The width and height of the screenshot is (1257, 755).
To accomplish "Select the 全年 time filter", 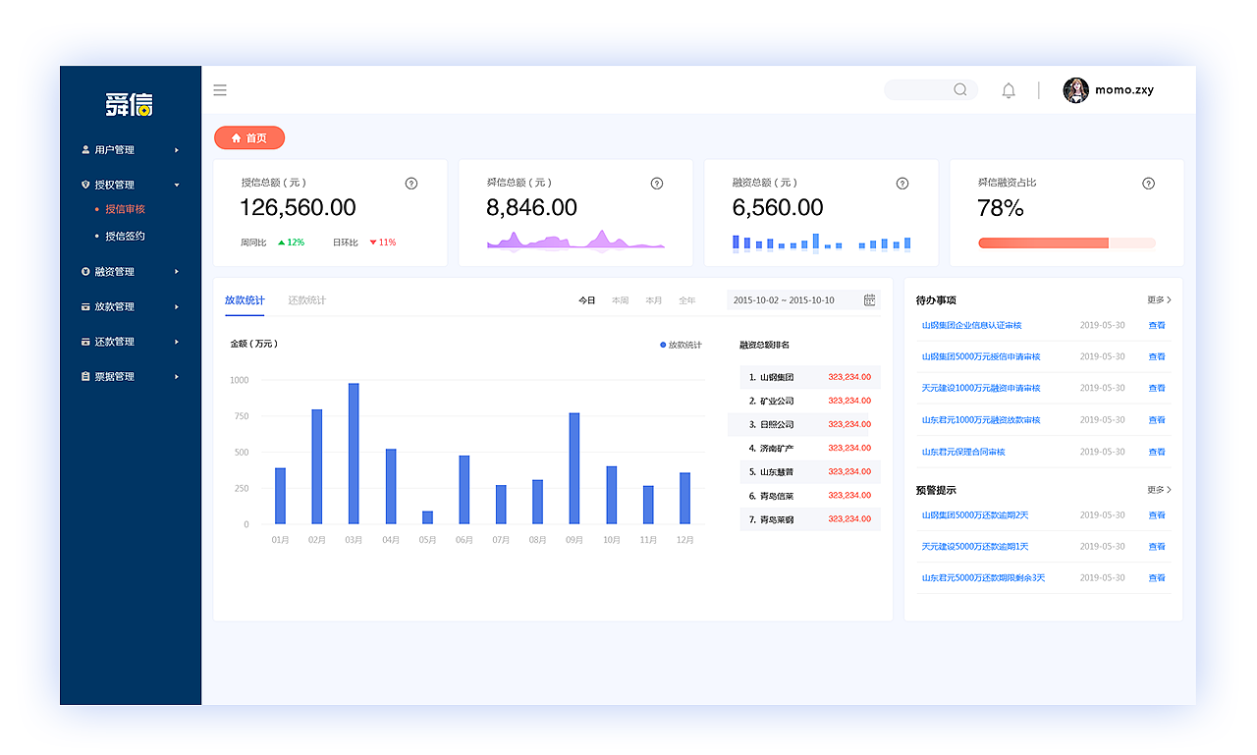I will click(687, 300).
